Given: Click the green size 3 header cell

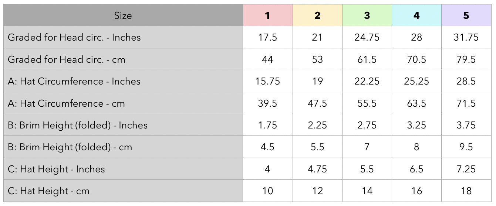Looking at the screenshot, I should click(367, 16).
